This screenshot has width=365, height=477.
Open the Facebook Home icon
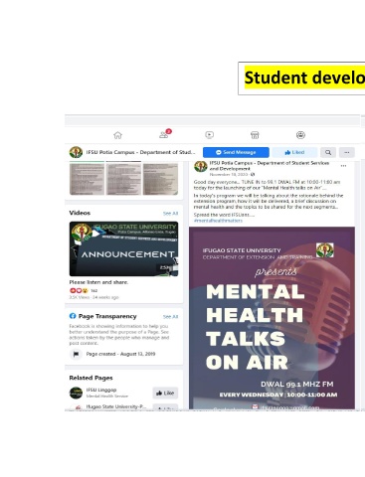117,135
